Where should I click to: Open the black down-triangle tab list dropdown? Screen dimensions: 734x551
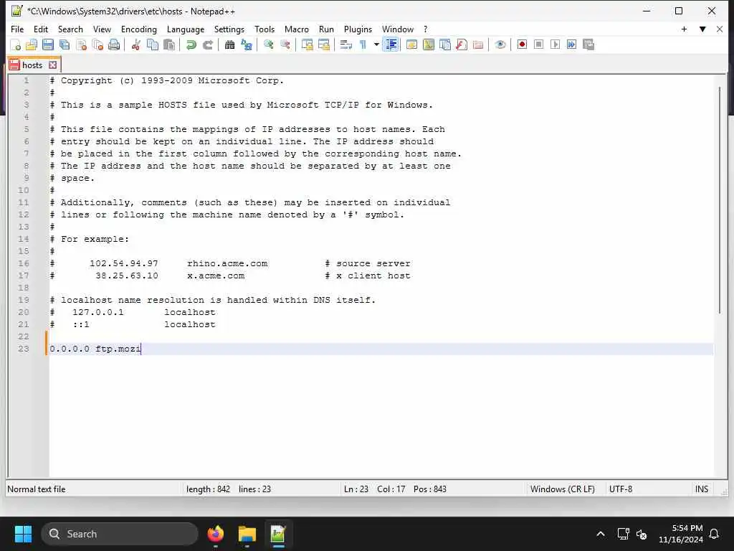click(702, 29)
